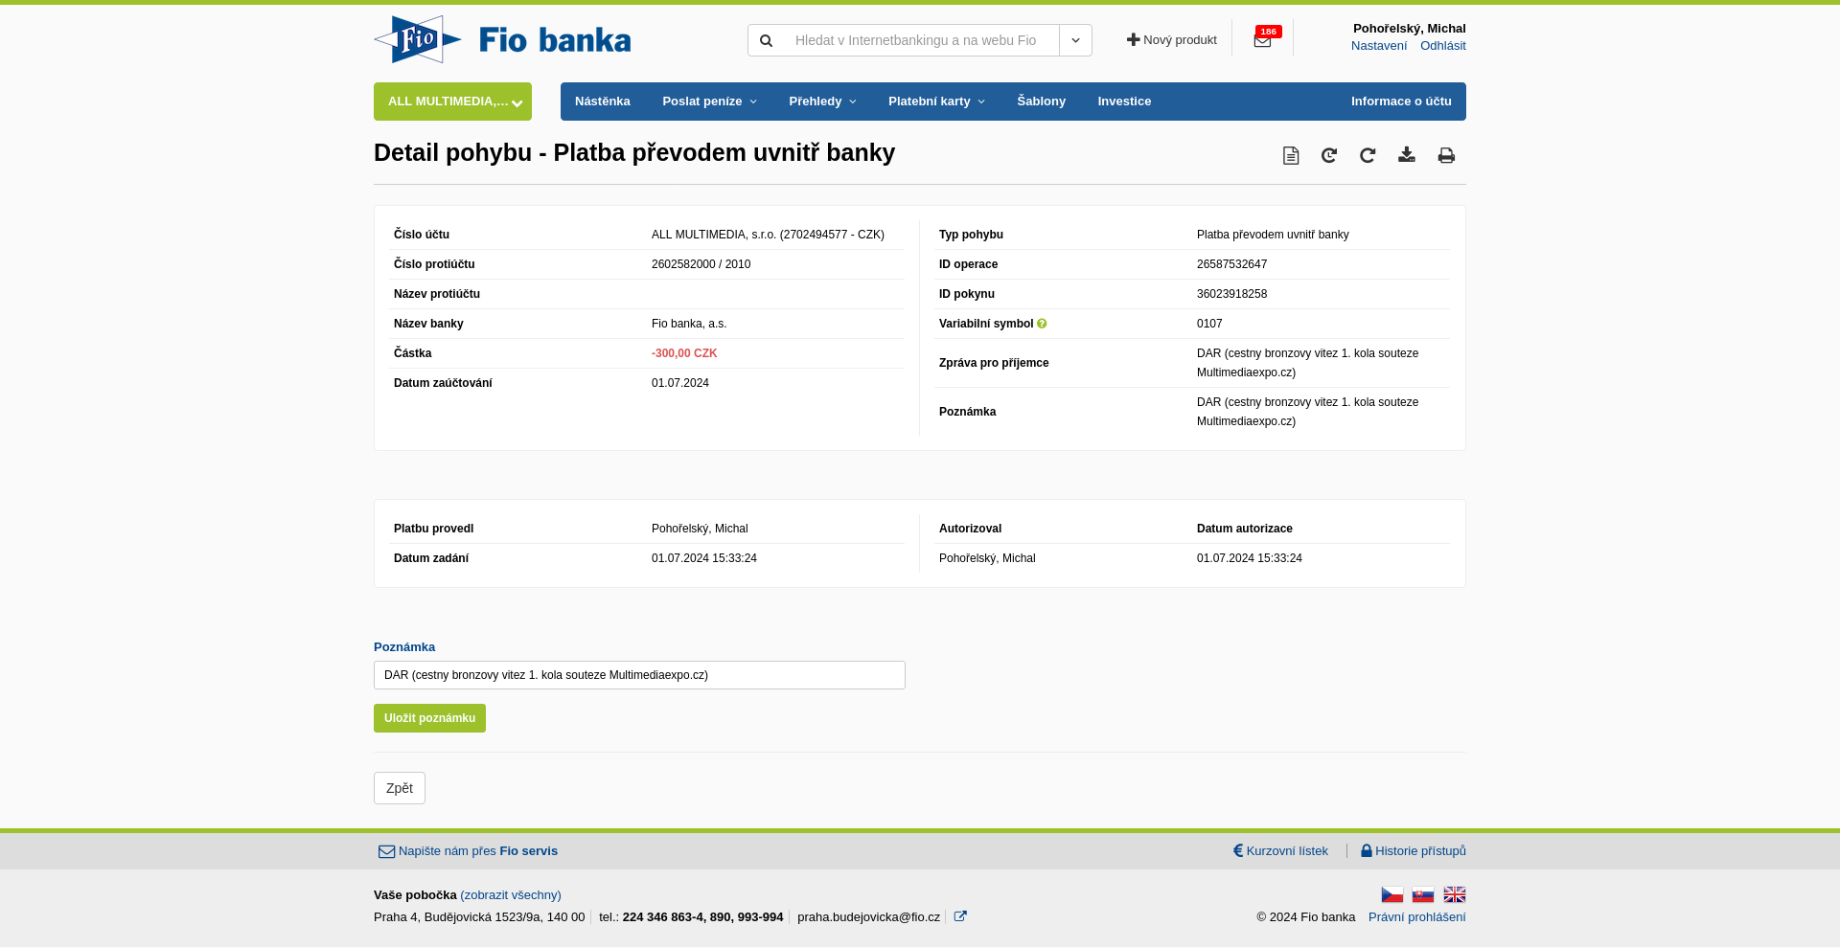The width and height of the screenshot is (1840, 948).
Task: Click the plain circular repeat-arrow icon
Action: 1368,155
